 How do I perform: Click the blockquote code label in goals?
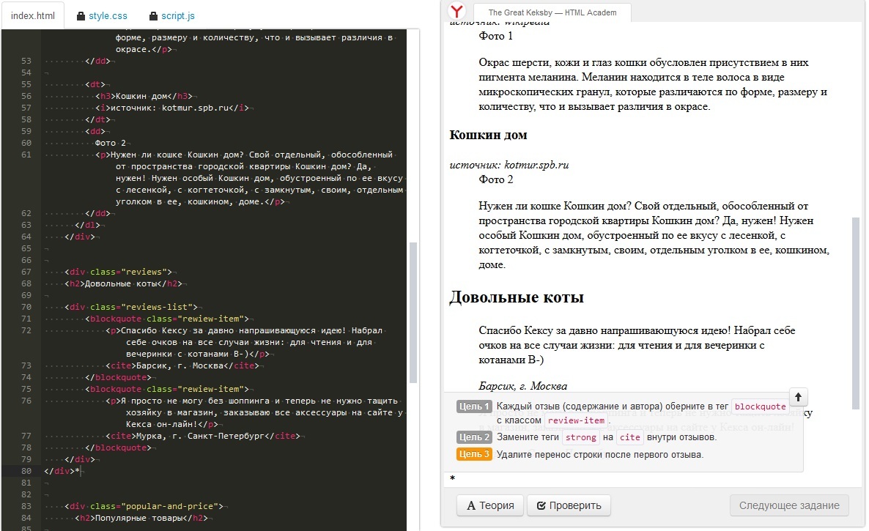click(760, 406)
